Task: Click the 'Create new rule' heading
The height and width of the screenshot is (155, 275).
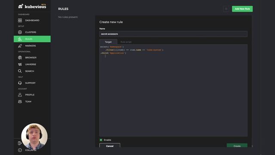Action: [x=111, y=22]
